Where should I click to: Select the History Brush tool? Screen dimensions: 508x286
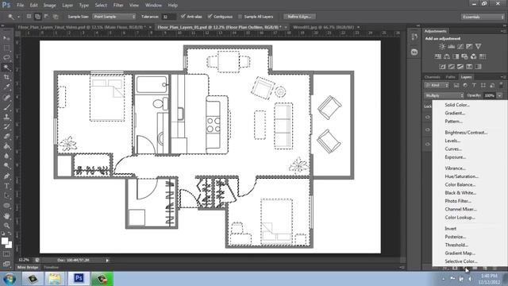click(6, 126)
